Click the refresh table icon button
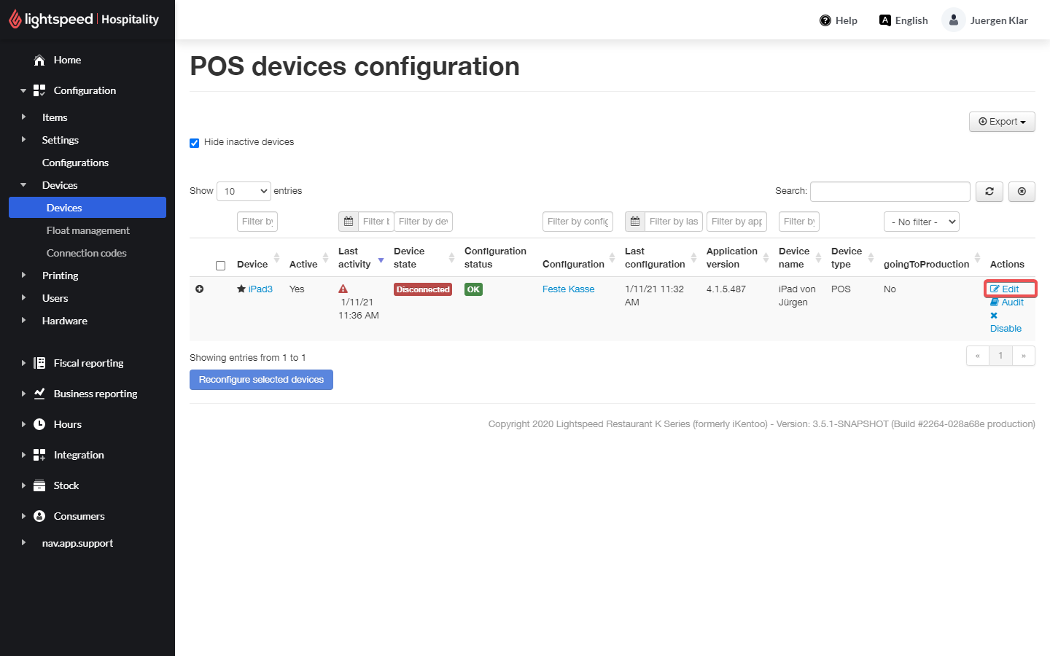The height and width of the screenshot is (656, 1050). coord(989,192)
